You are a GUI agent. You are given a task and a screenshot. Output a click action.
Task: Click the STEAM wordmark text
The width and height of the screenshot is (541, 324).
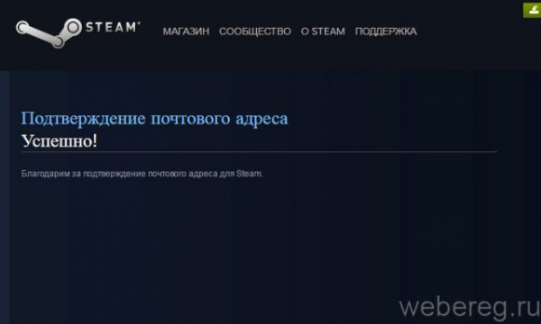pyautogui.click(x=113, y=27)
